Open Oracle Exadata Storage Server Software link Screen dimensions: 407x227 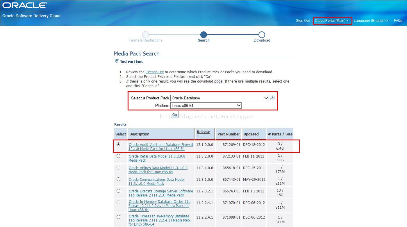[161, 193]
